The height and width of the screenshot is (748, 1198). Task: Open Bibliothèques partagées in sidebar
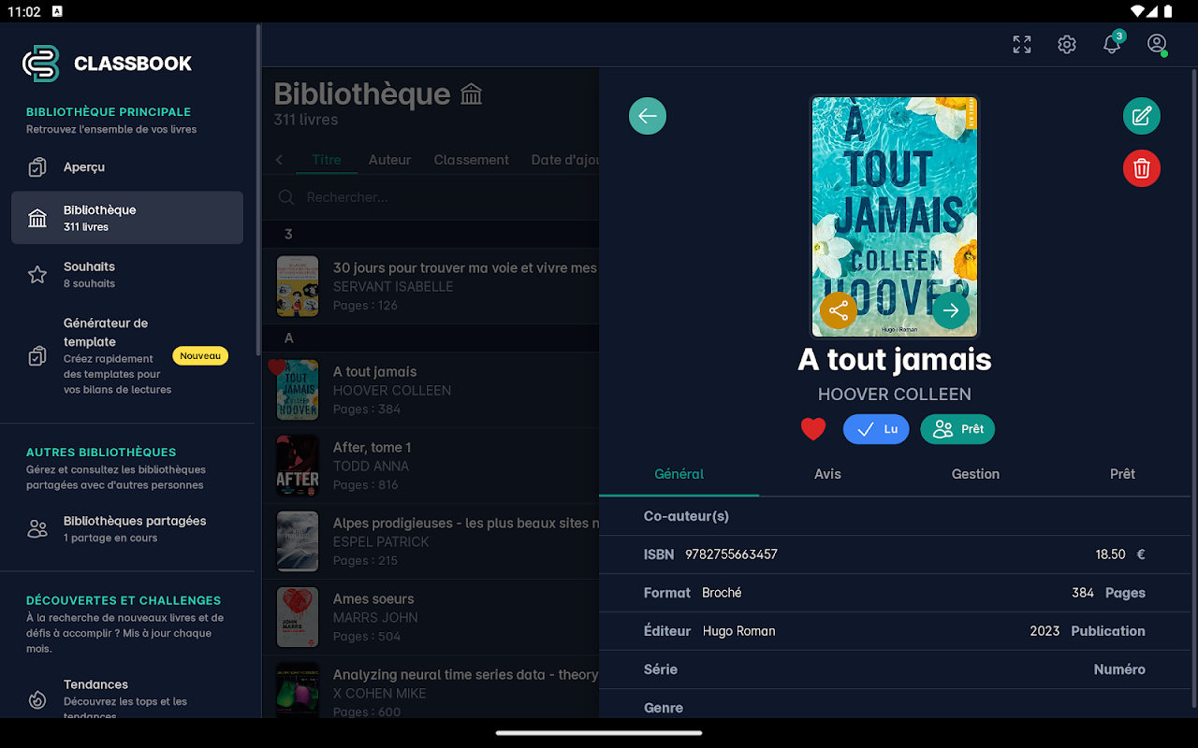pyautogui.click(x=127, y=528)
